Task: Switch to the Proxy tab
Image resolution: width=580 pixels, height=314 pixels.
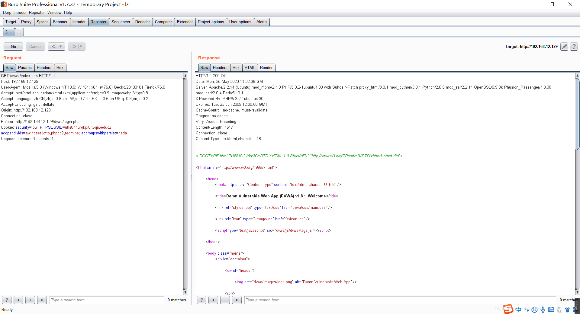Action: click(x=26, y=22)
